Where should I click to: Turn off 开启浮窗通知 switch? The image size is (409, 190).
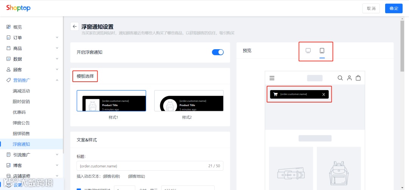(218, 52)
